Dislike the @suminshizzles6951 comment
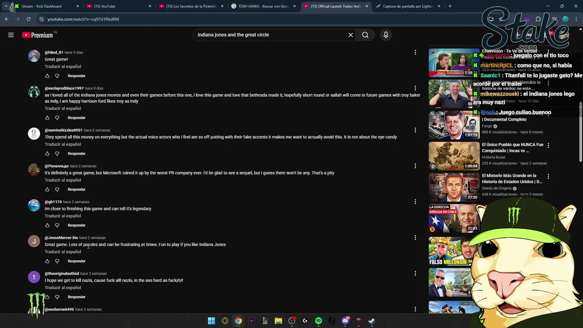This screenshot has width=583, height=328. click(x=57, y=154)
